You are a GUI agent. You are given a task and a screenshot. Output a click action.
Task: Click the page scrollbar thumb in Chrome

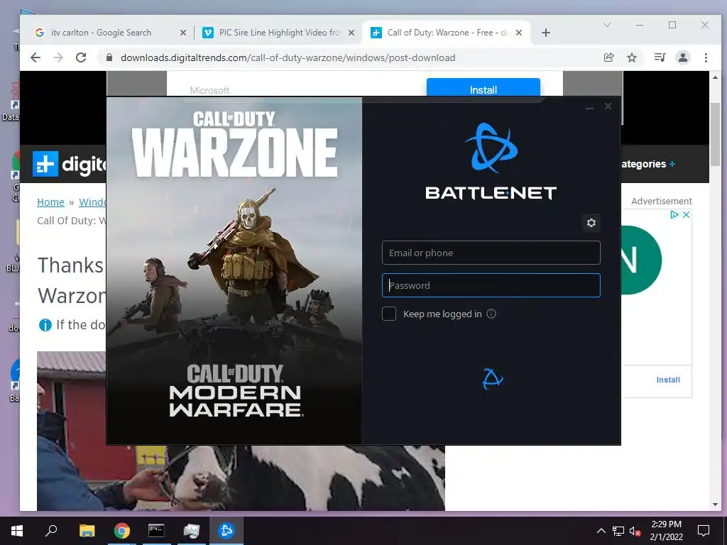click(715, 134)
